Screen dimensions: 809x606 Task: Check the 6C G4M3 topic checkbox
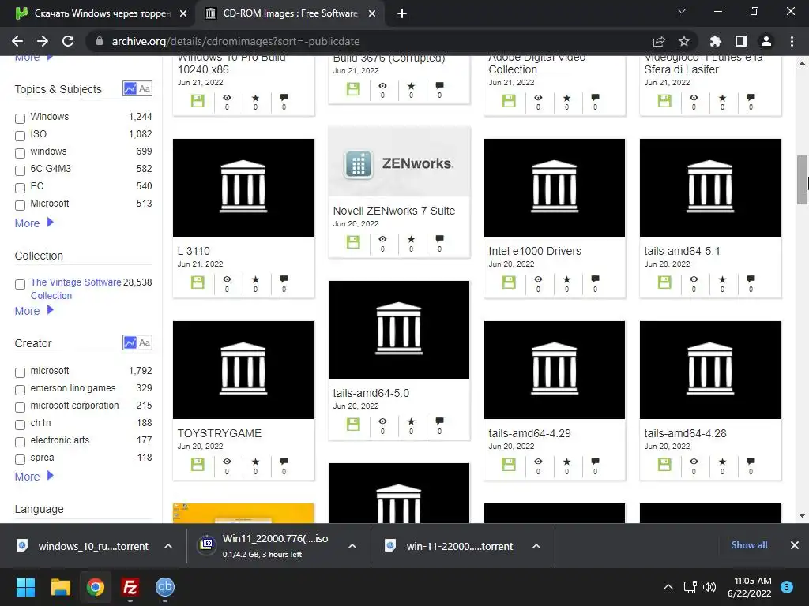click(x=20, y=170)
